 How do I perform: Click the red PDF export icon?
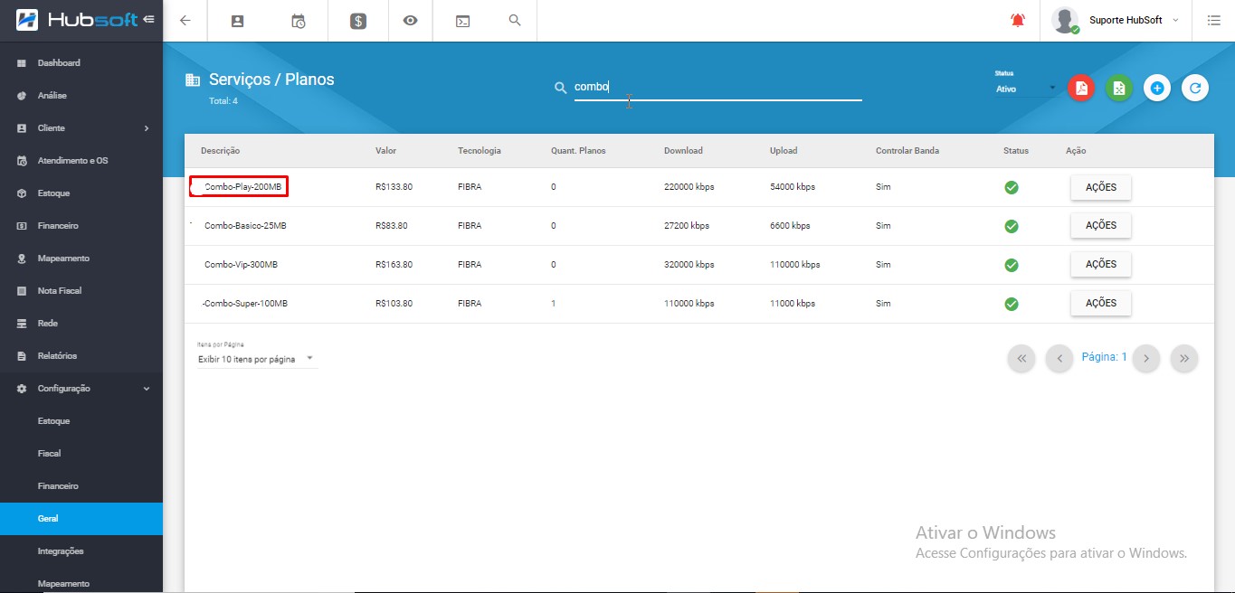1081,88
